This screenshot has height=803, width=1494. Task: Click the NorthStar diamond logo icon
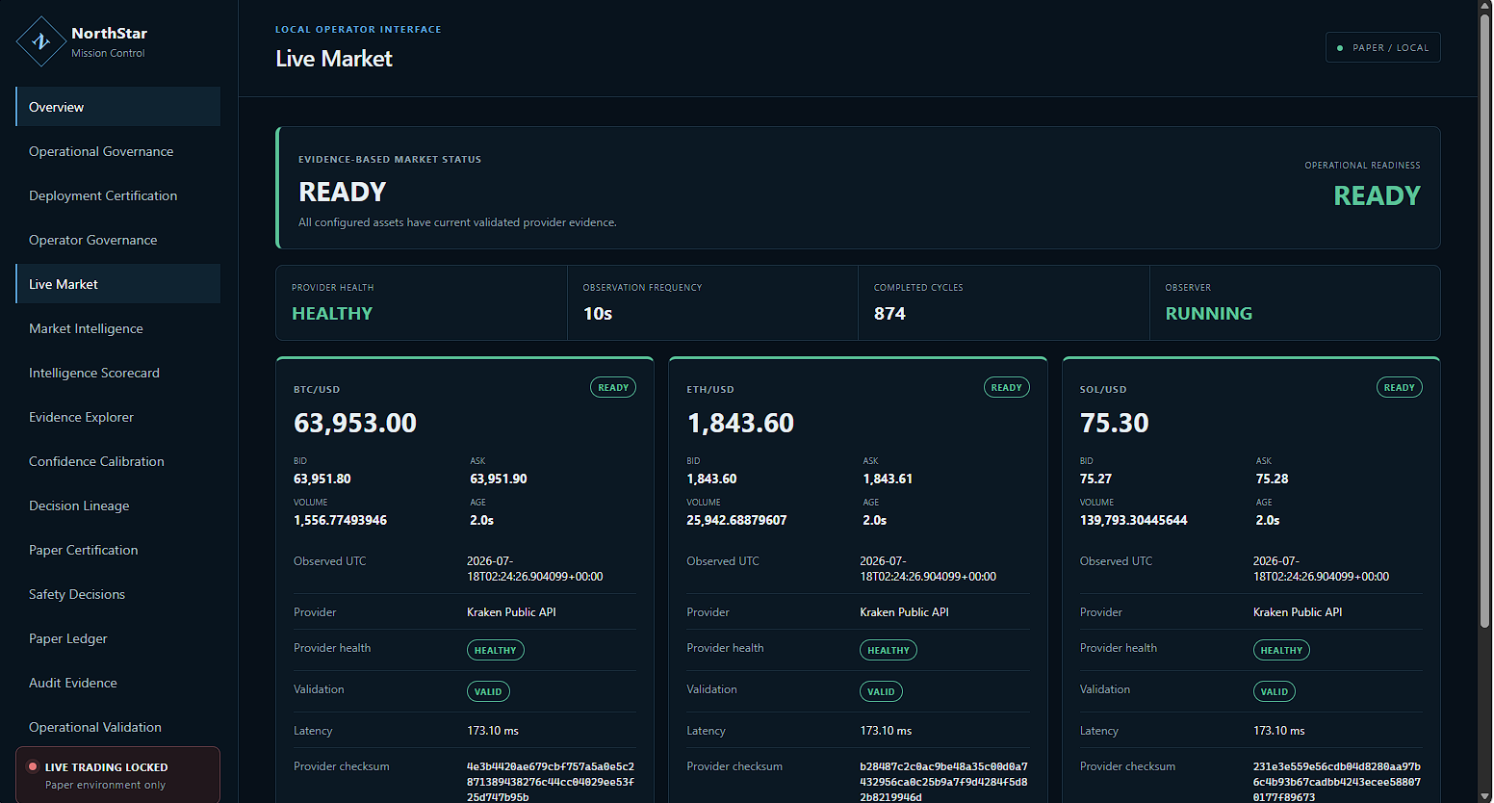pos(41,41)
